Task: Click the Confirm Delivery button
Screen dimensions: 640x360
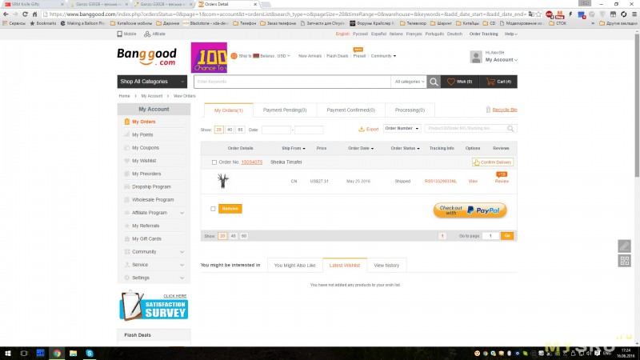Action: tap(493, 162)
